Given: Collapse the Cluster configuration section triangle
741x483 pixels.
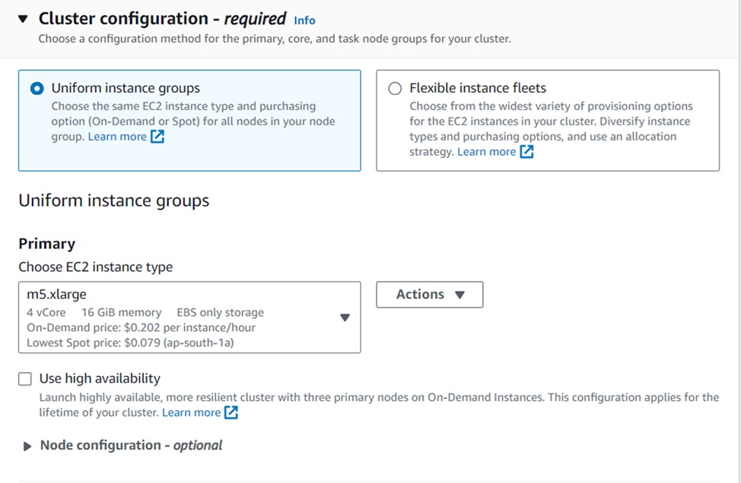Looking at the screenshot, I should tap(23, 19).
